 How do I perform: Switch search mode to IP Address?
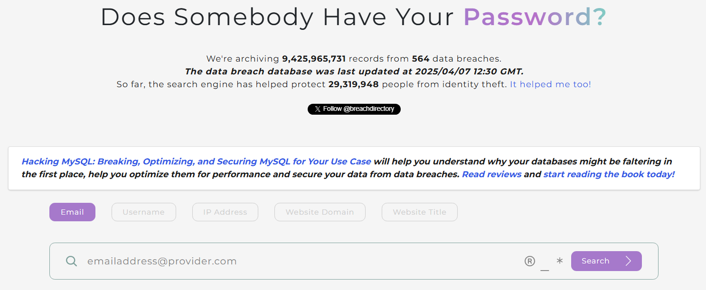coord(225,212)
